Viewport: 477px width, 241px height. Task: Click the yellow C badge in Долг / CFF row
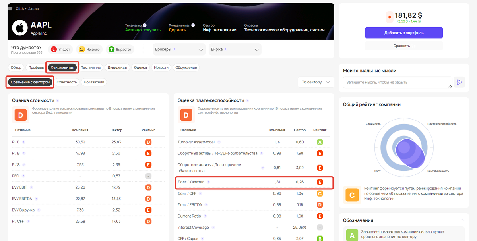320,193
